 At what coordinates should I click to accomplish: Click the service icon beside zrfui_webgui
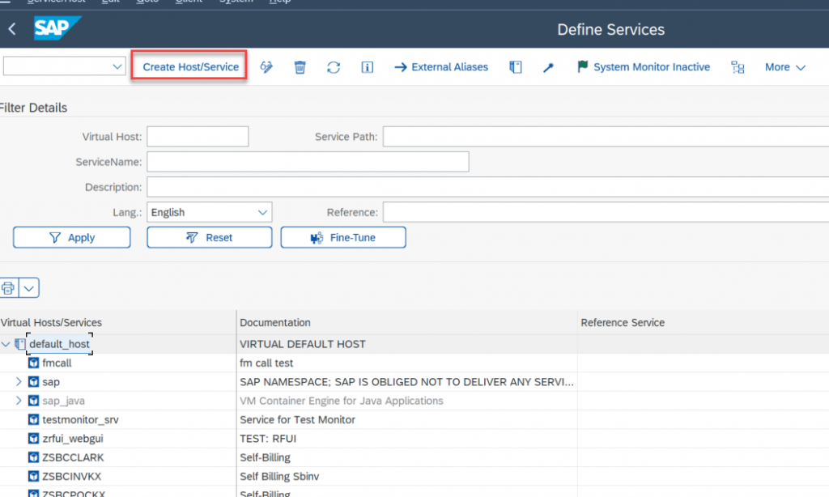pos(33,439)
